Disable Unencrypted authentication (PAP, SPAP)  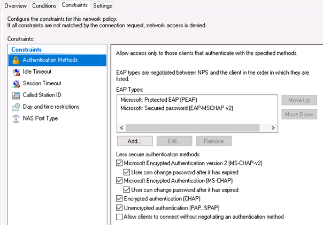119,208
